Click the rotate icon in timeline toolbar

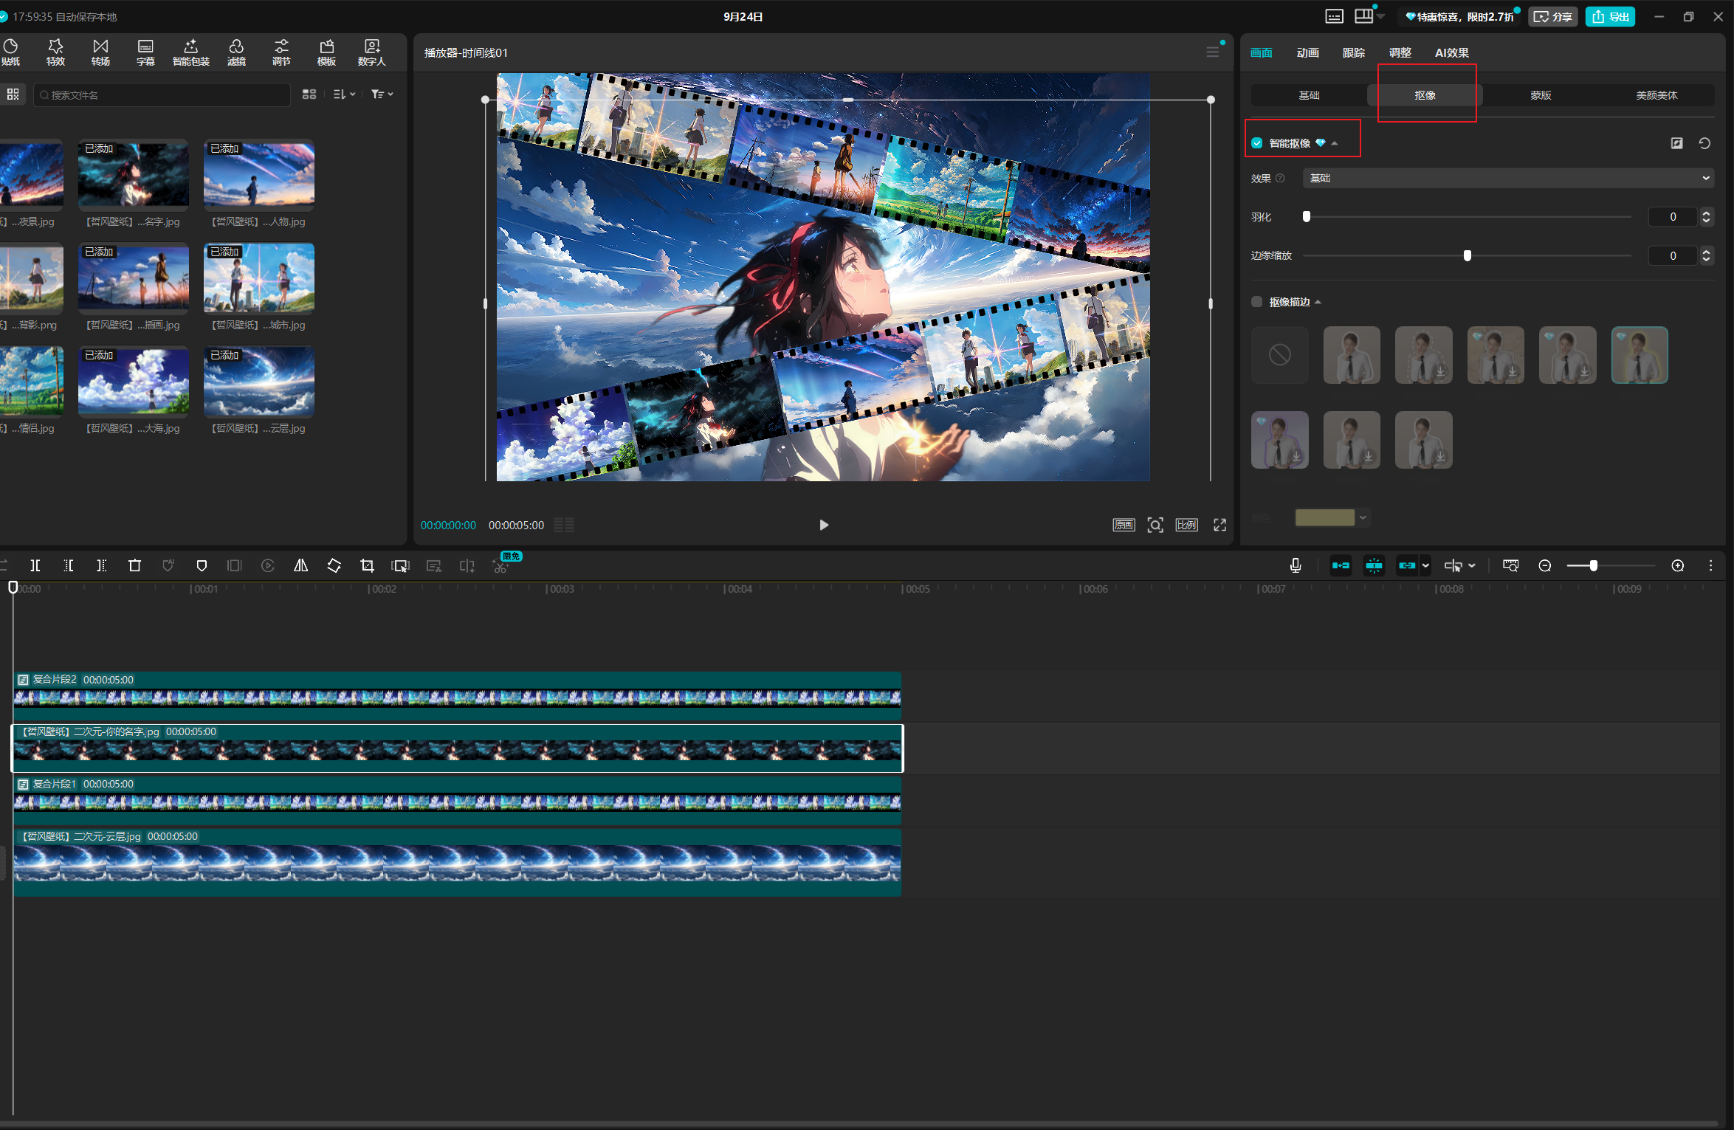pyautogui.click(x=334, y=565)
